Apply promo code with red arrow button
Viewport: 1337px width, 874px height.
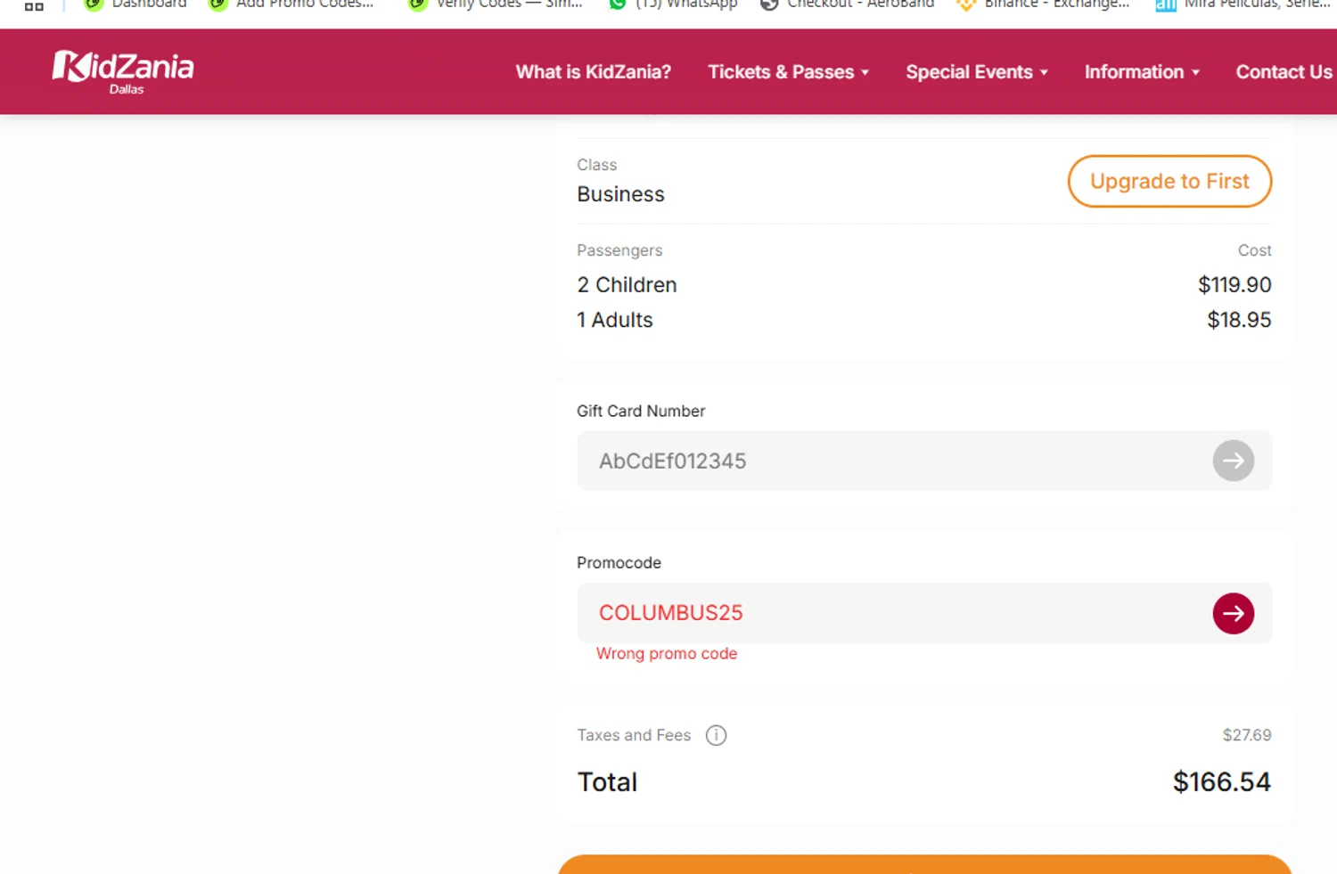(x=1233, y=613)
